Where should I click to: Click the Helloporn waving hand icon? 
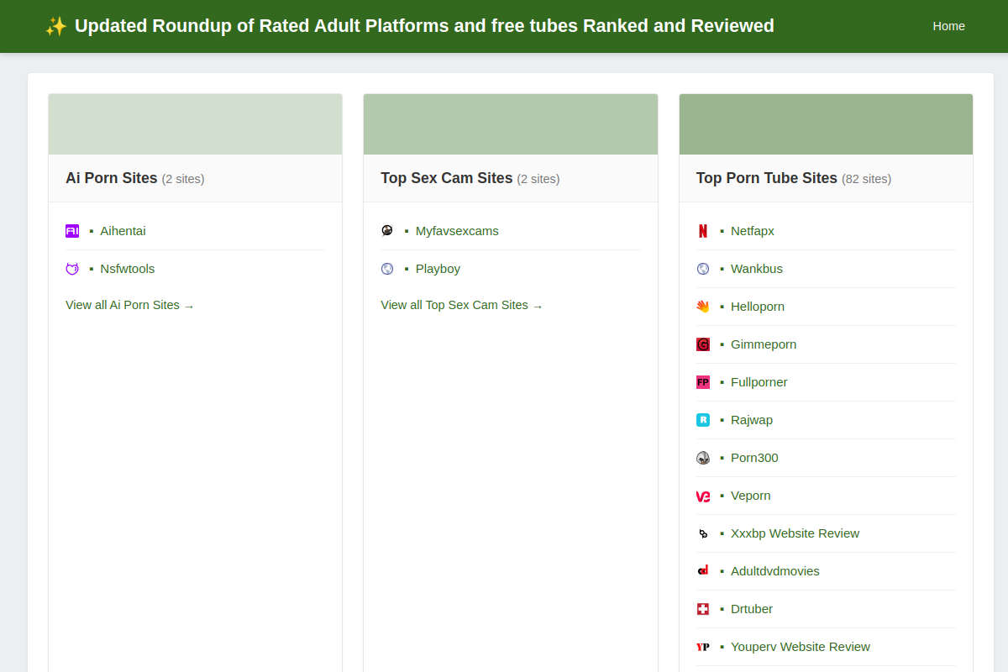pyautogui.click(x=703, y=307)
